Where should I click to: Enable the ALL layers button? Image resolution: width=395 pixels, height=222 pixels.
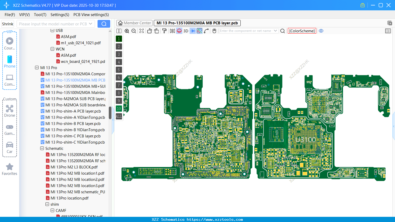coord(119,116)
